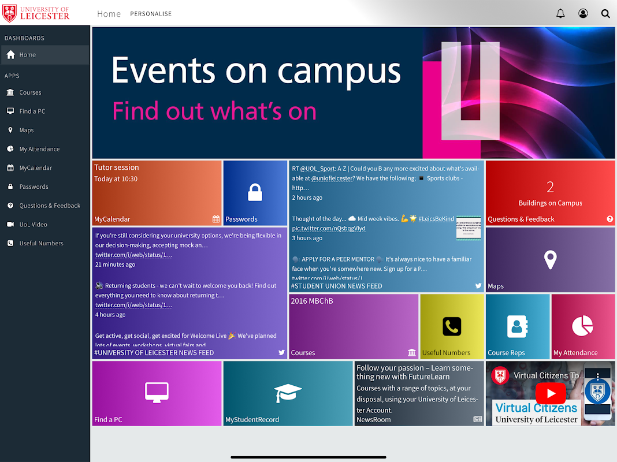This screenshot has height=462, width=617.
Task: Open the FutureLearn NewsRoom tile
Action: (x=419, y=393)
